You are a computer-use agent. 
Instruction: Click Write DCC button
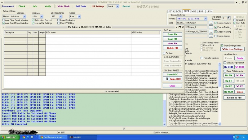click(175, 79)
